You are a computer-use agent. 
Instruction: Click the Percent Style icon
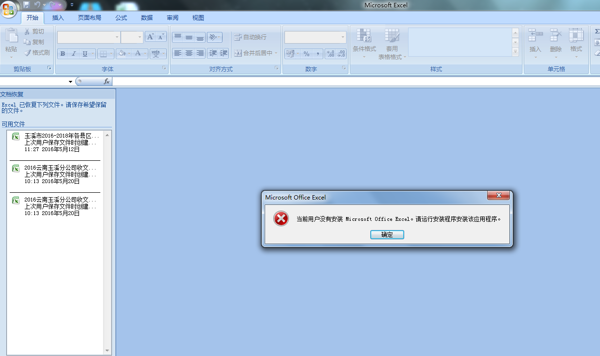coord(306,54)
